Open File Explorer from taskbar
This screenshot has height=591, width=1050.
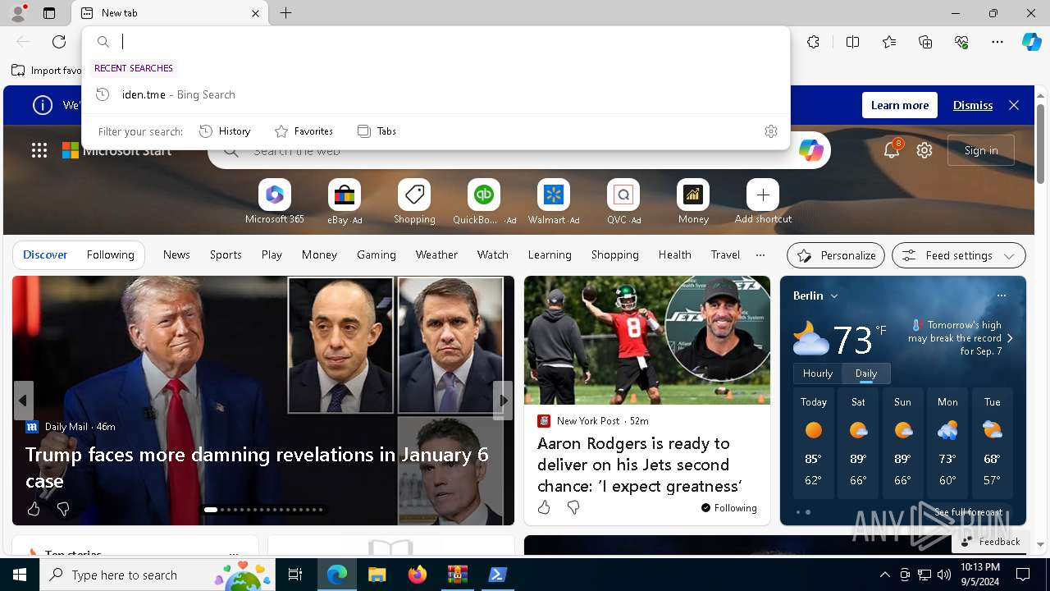[x=377, y=575]
